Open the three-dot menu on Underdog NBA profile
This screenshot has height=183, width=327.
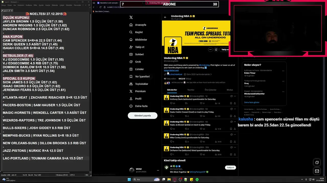click(x=210, y=50)
